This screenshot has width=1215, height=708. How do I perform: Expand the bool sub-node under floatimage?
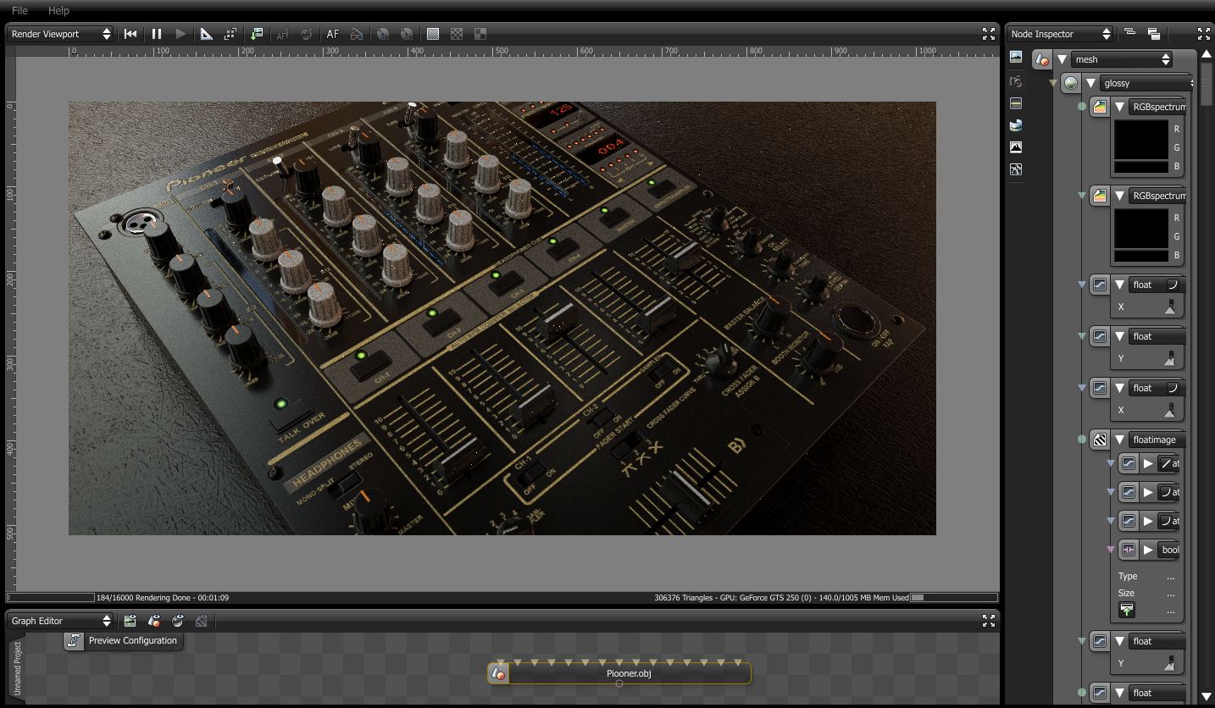pos(1148,550)
